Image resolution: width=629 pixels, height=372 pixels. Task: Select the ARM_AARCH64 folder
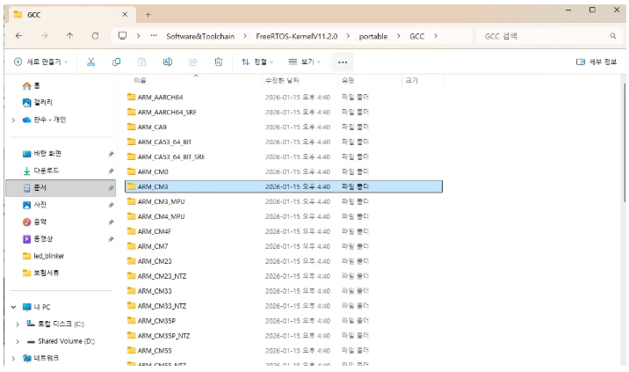click(x=284, y=98)
